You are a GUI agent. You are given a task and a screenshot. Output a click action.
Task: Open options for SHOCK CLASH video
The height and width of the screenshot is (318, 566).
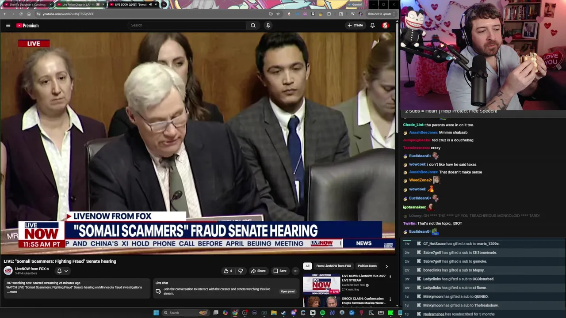[x=390, y=299]
